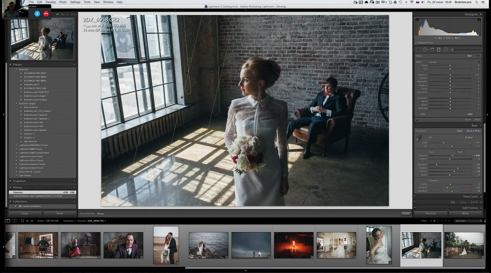Open the Tools menu
The height and width of the screenshot is (273, 491).
click(x=87, y=2)
